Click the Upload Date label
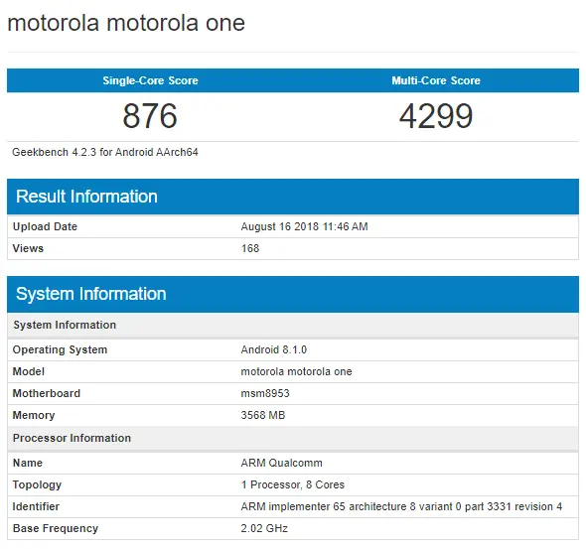Image resolution: width=586 pixels, height=549 pixels. 45,226
